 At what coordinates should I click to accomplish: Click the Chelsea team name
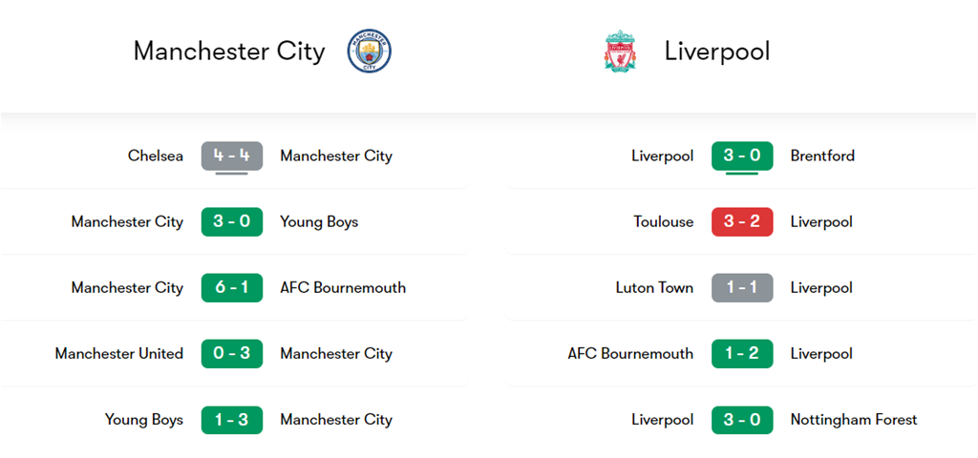(156, 156)
